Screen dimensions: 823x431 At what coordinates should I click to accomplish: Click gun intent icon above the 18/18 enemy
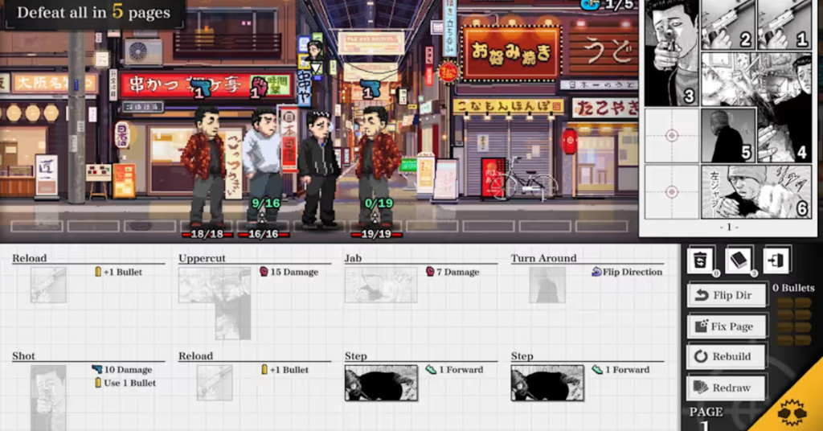(x=200, y=88)
